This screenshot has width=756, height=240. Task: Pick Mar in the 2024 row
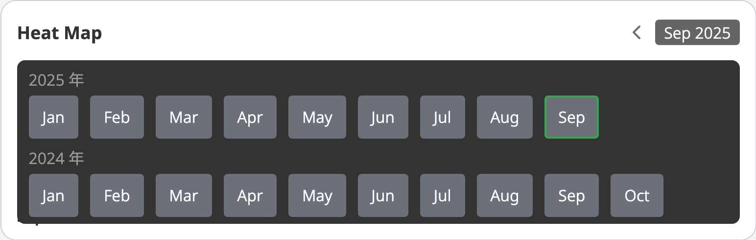tap(184, 195)
